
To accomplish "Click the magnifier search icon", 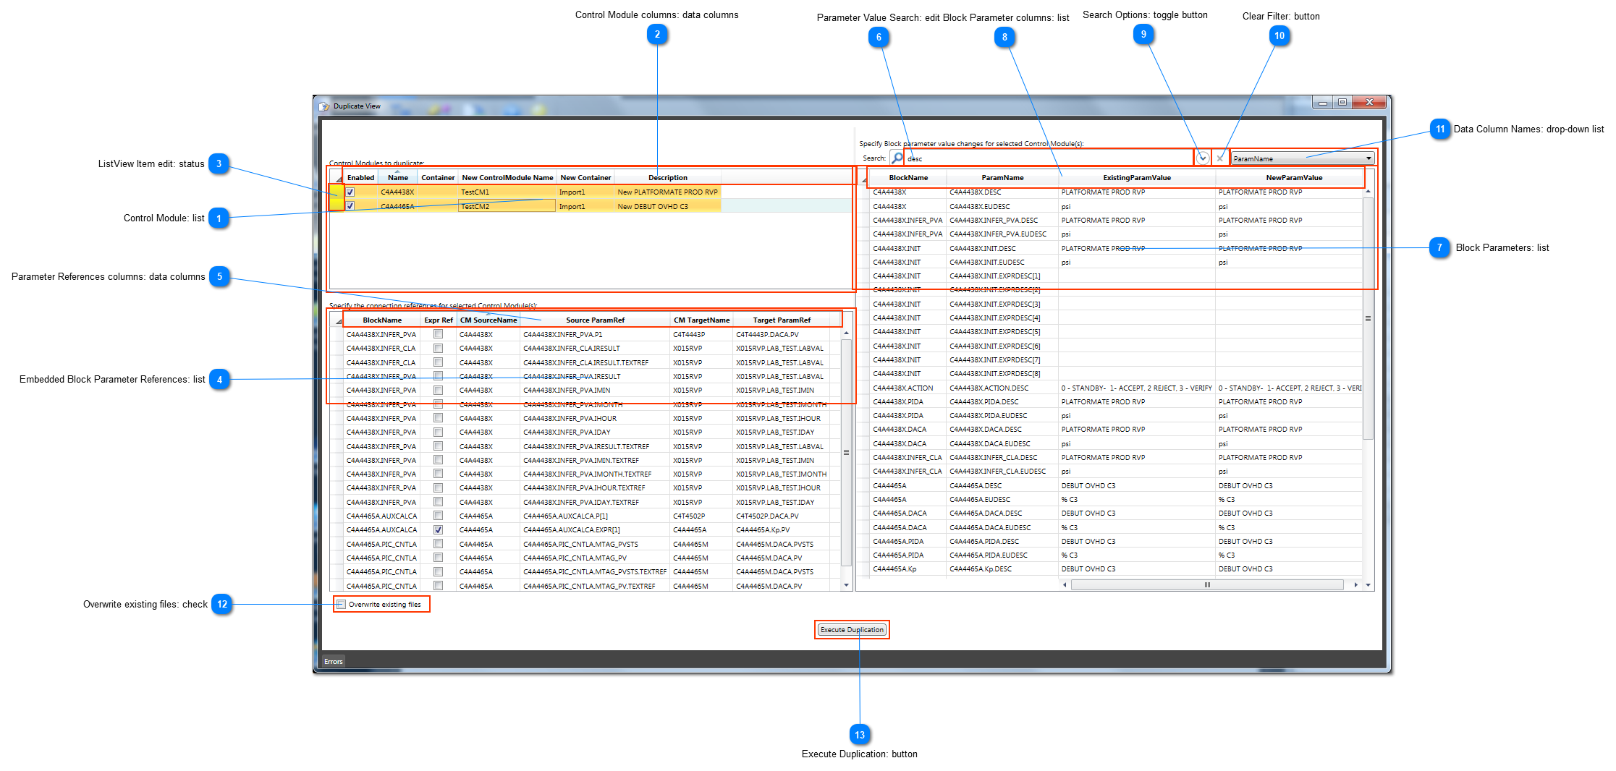I will 897,158.
